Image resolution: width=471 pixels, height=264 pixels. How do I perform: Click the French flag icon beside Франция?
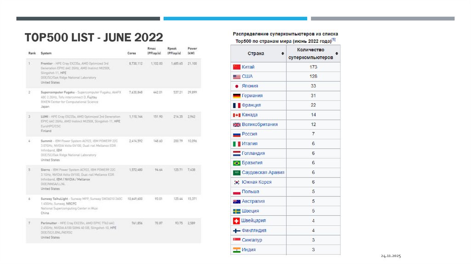click(237, 105)
